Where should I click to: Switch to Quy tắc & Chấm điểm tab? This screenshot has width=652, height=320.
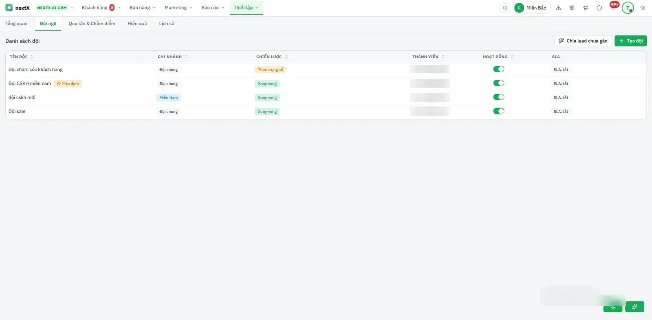[92, 24]
